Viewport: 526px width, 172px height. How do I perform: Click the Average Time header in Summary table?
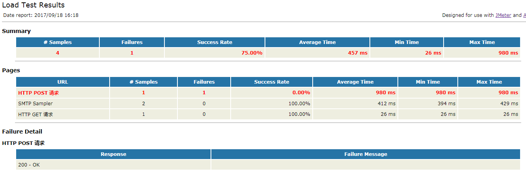pyautogui.click(x=317, y=42)
